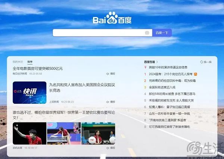Switch to 我的关注 tab
Image resolution: width=224 pixels, height=159 pixels.
click(x=18, y=62)
